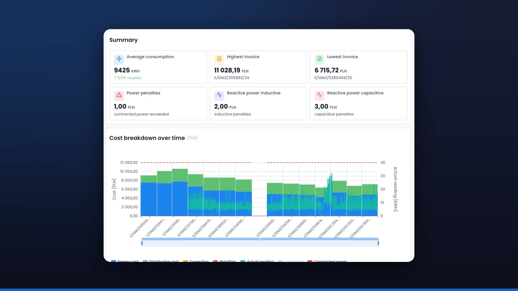This screenshot has width=518, height=291.
Task: Click the left handle of the chart zoom slider
Action: click(x=142, y=243)
